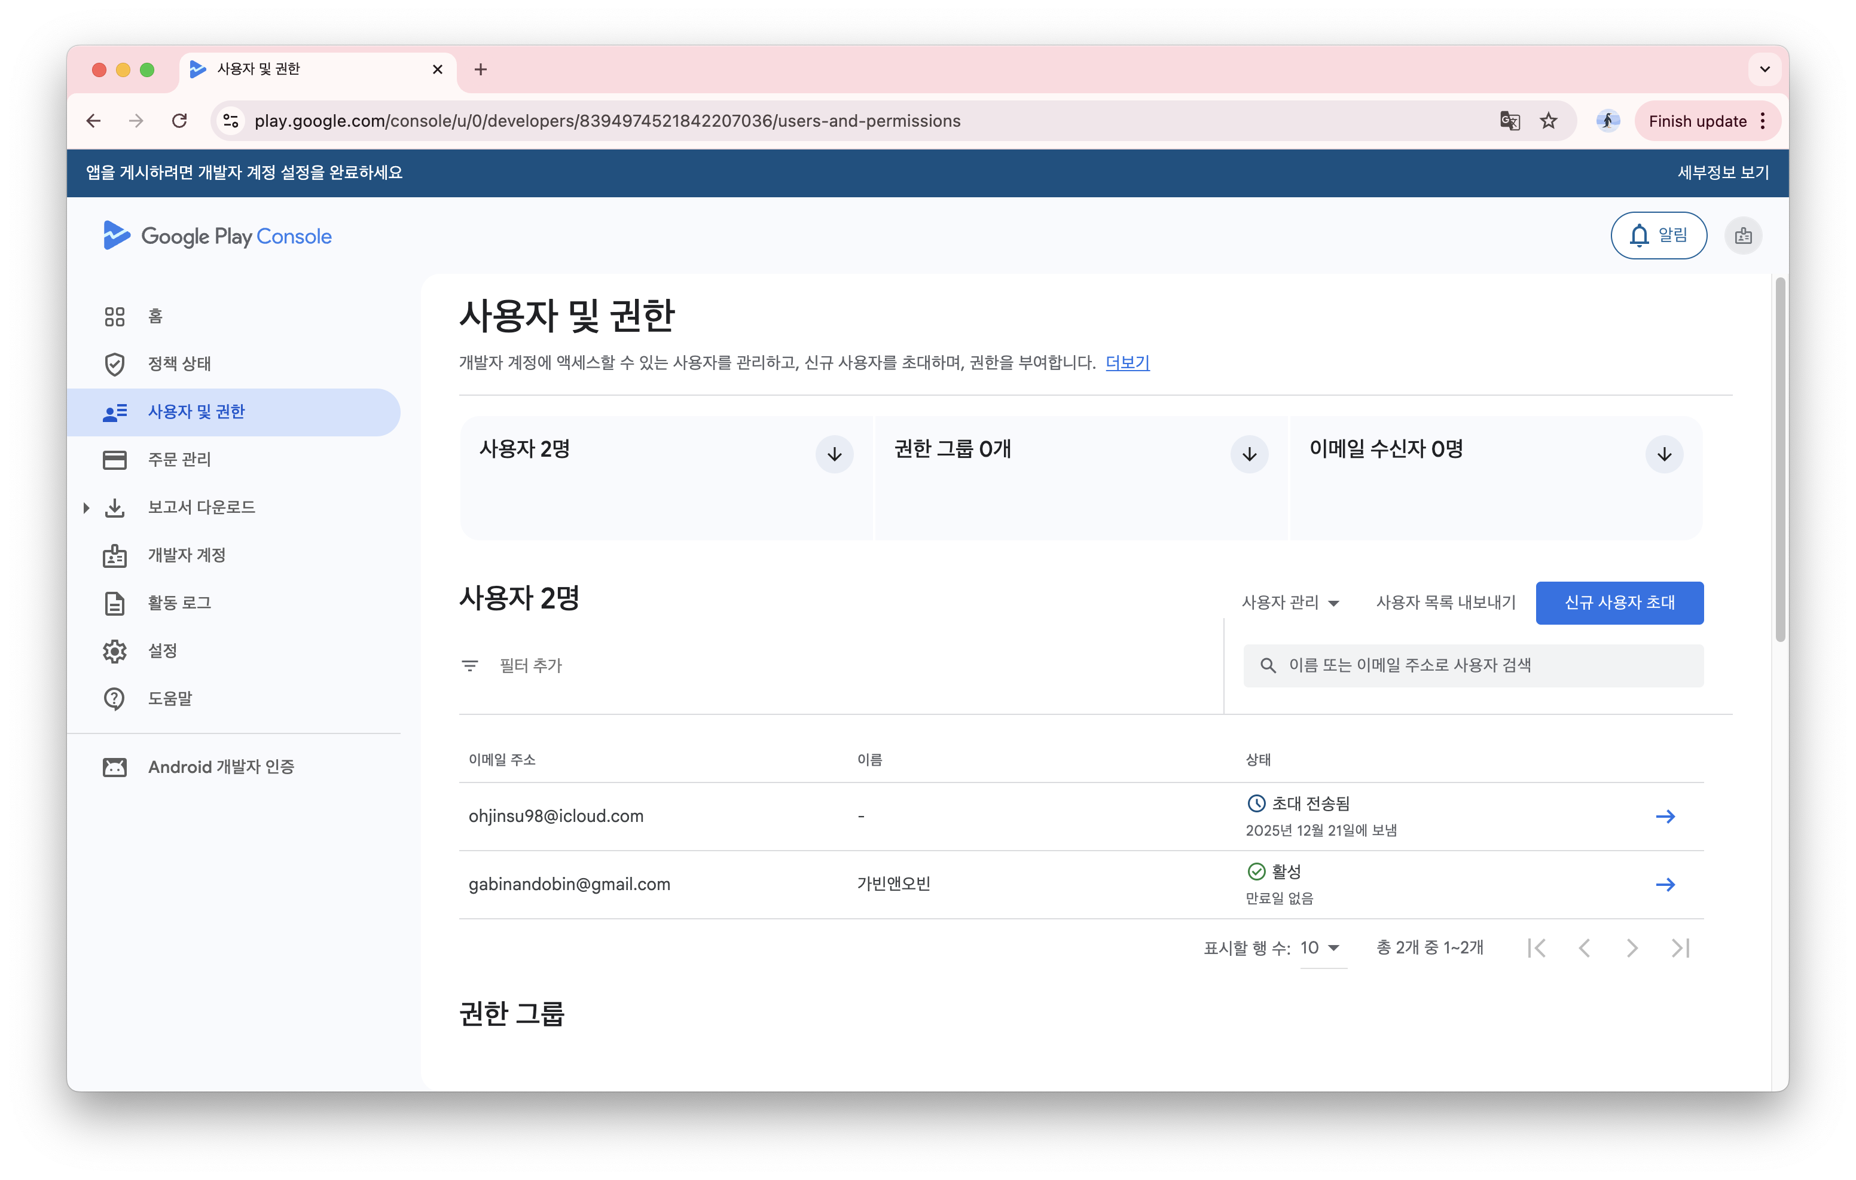This screenshot has width=1856, height=1180.
Task: Reload the page with refresh icon
Action: [x=179, y=121]
